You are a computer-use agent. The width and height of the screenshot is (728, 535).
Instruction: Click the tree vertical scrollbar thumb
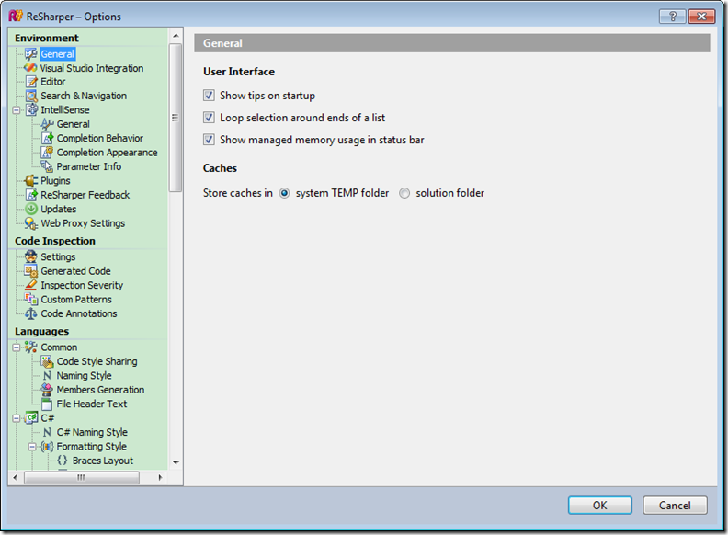[x=176, y=118]
